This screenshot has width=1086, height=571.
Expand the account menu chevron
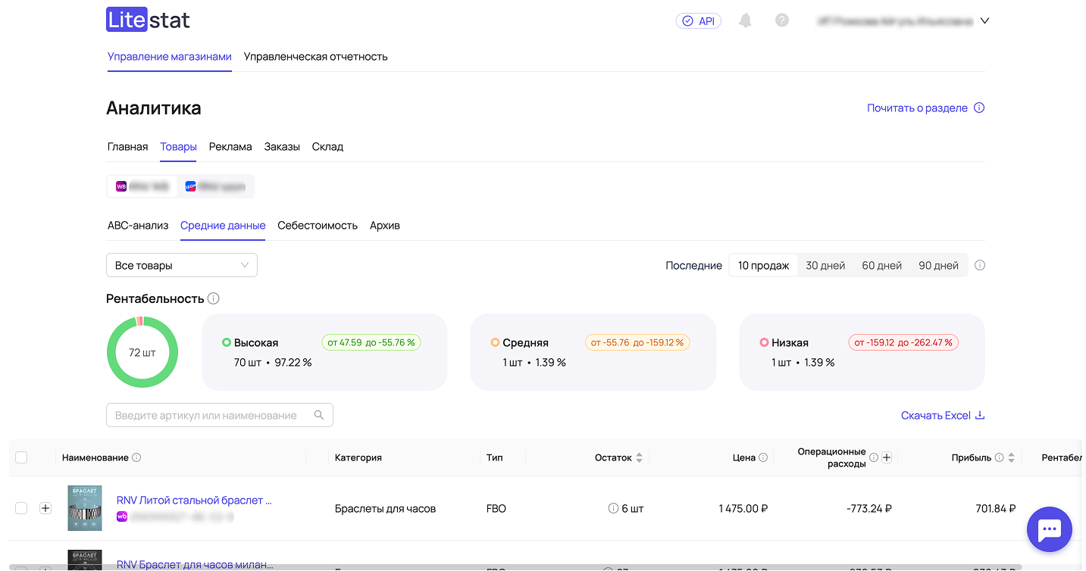(984, 21)
